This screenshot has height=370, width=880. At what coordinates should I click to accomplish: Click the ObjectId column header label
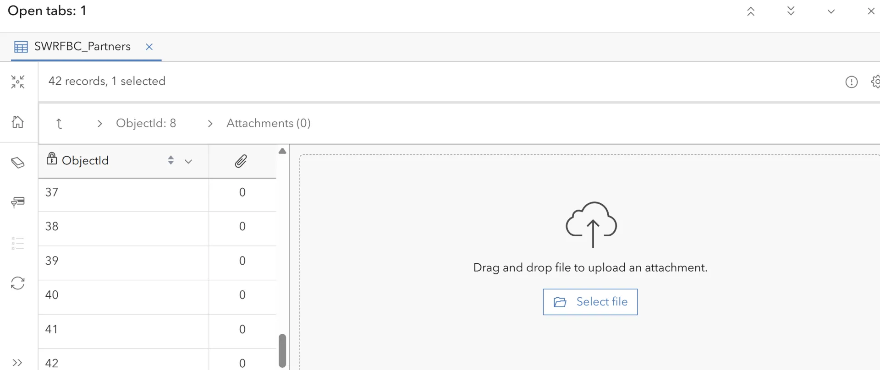pyautogui.click(x=85, y=160)
